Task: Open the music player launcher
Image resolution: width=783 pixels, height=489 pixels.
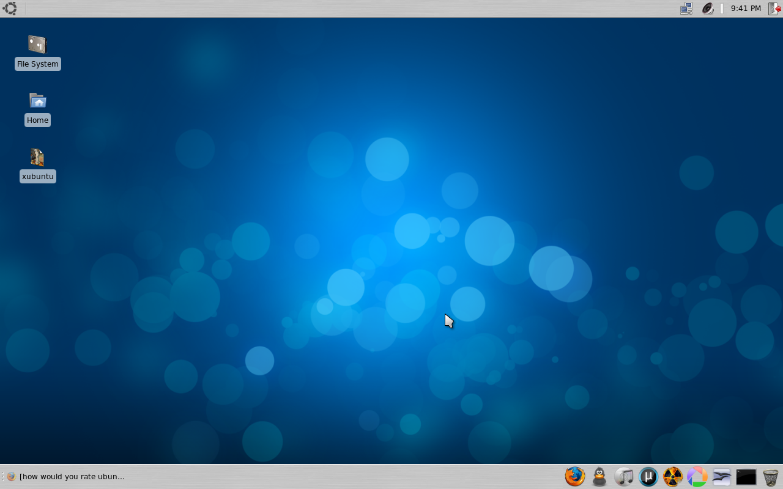Action: (624, 477)
